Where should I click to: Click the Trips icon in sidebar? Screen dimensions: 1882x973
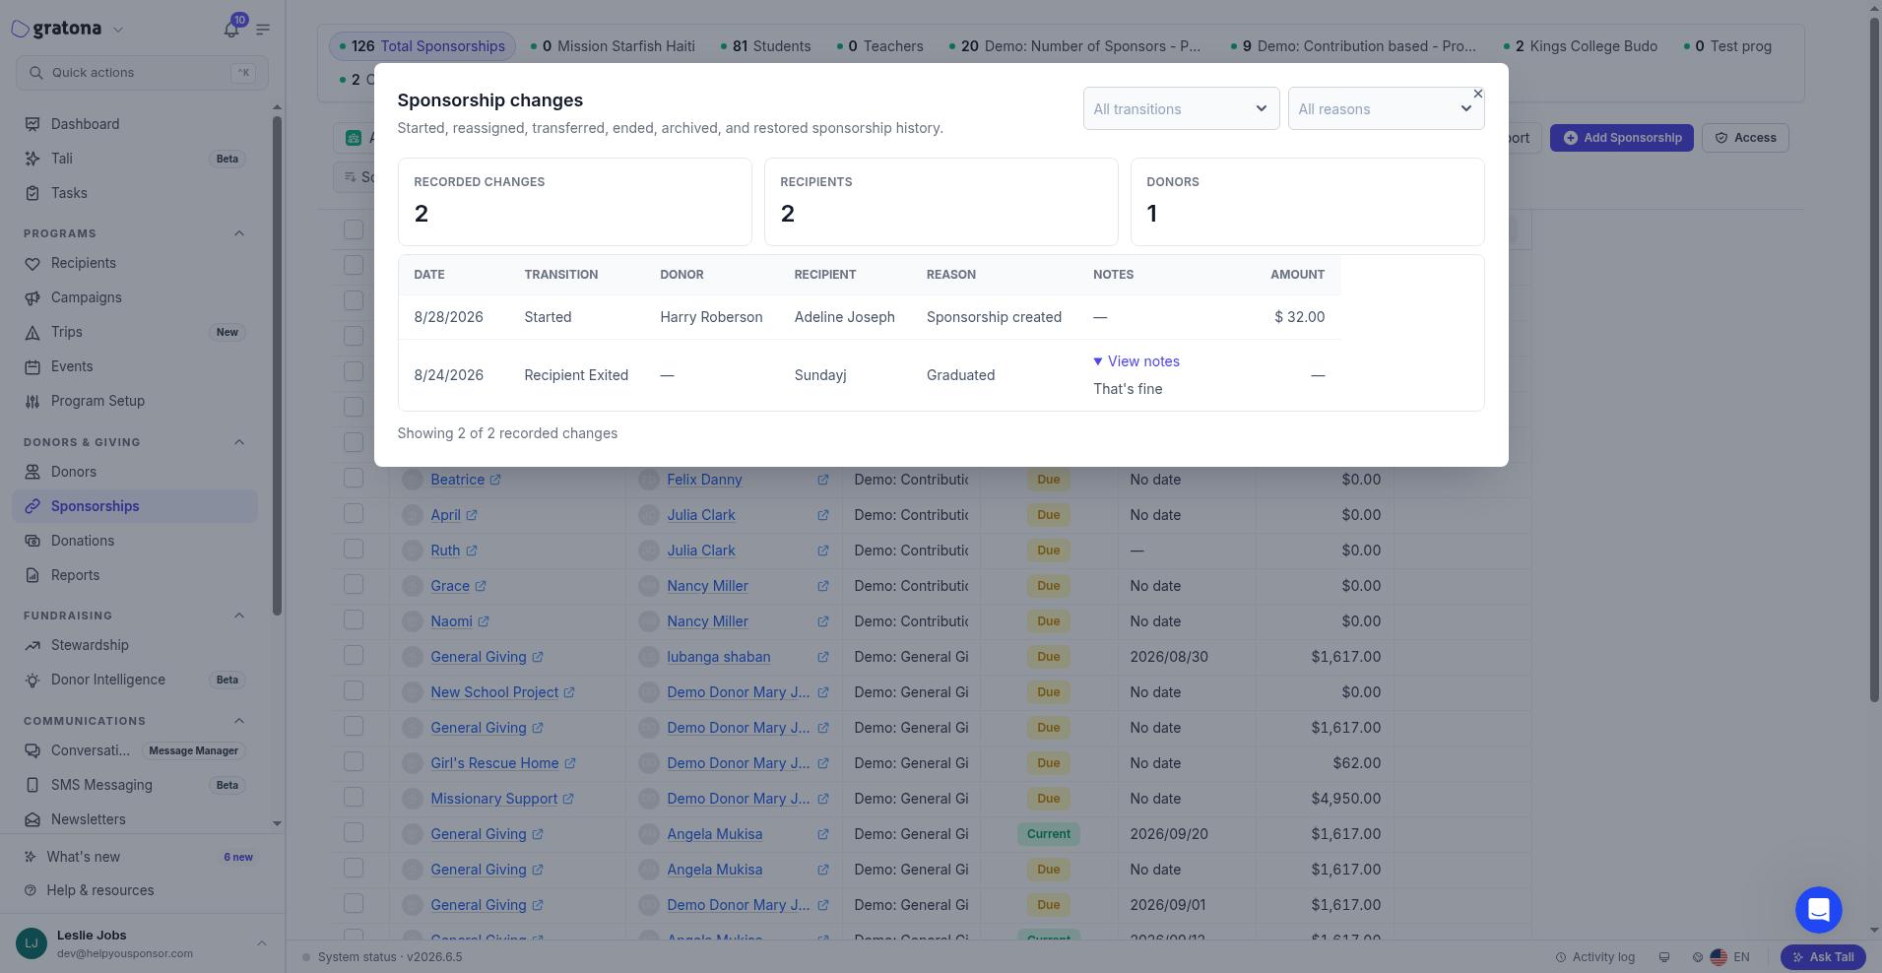[x=32, y=332]
